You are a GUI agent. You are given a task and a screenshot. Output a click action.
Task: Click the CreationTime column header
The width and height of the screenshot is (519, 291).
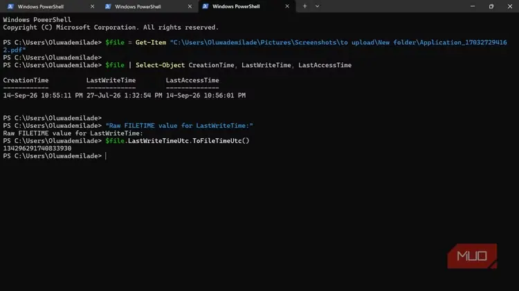[x=26, y=80]
